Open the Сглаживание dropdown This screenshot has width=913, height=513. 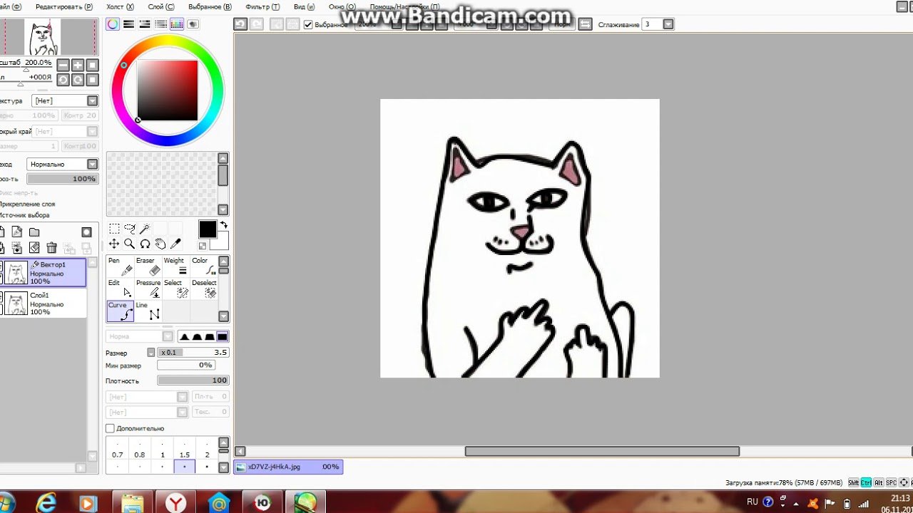tap(668, 24)
